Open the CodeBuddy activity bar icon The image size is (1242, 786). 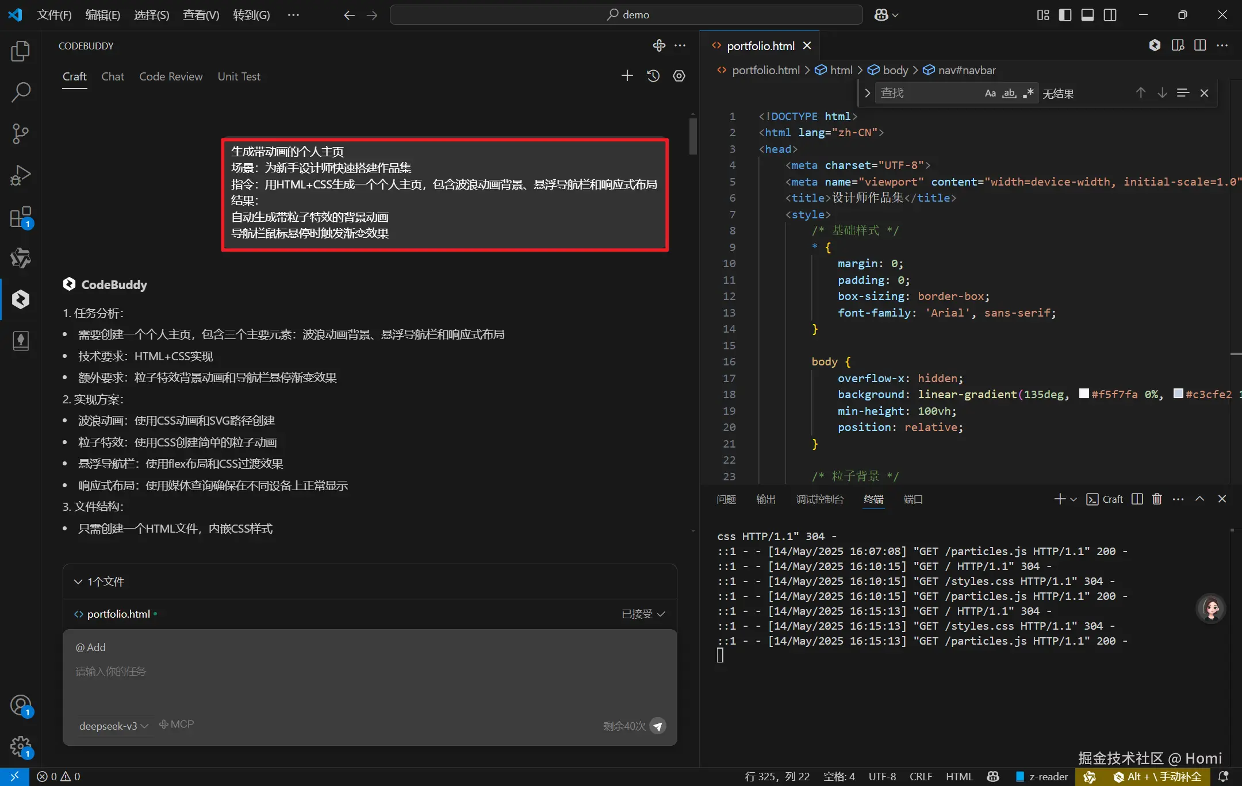pos(21,299)
